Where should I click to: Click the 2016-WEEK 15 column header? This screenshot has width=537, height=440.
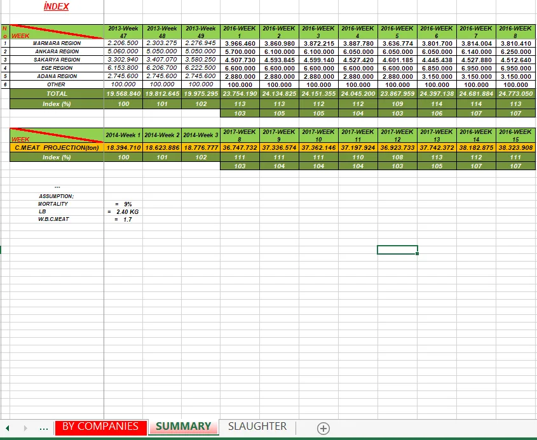pyautogui.click(x=515, y=135)
